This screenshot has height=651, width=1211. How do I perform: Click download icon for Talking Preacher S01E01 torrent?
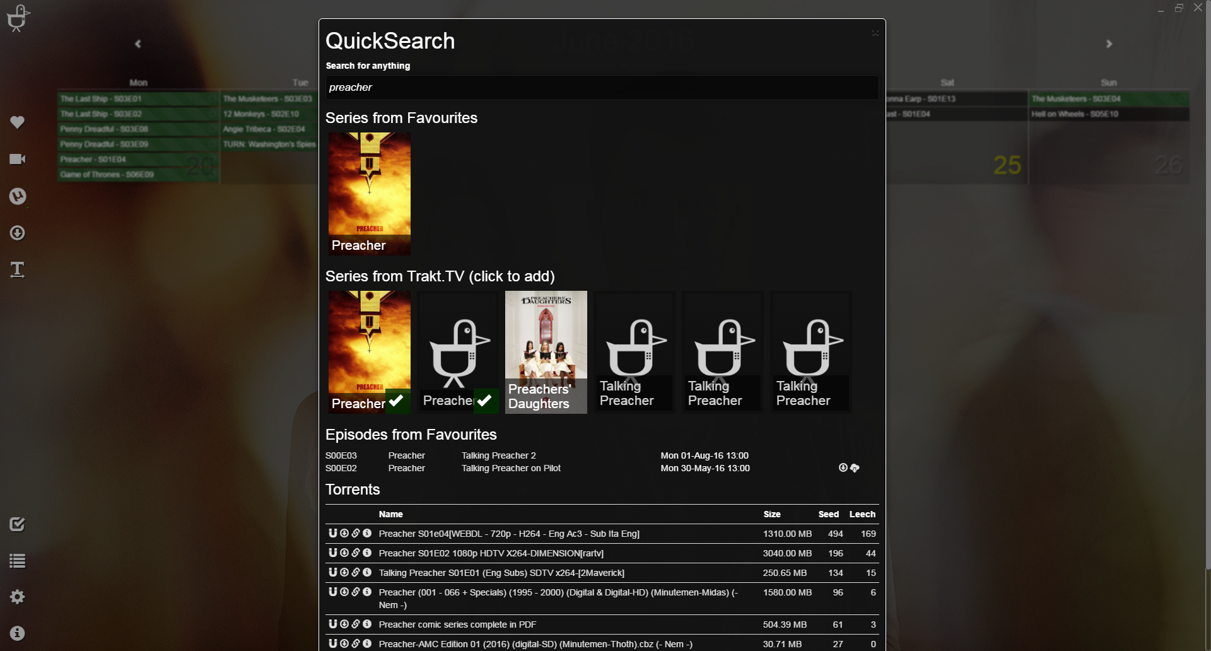coord(344,572)
